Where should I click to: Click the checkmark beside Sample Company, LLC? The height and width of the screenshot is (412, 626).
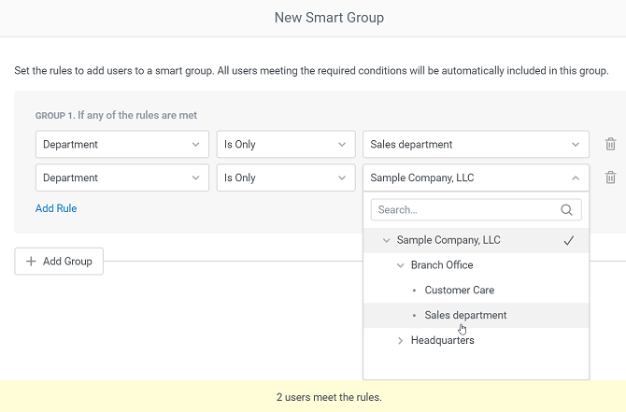pyautogui.click(x=568, y=240)
